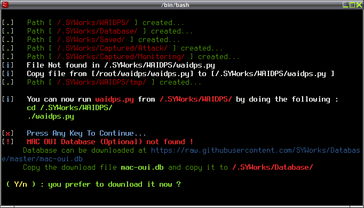Viewport: 364px width, 208px height.
Task: Click the red 'waidps.py' in run instruction
Action: (114, 99)
